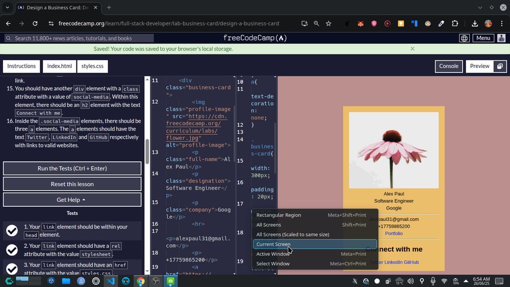The image size is (510, 287).
Task: Select the Active Window screenshot option
Action: [273, 254]
